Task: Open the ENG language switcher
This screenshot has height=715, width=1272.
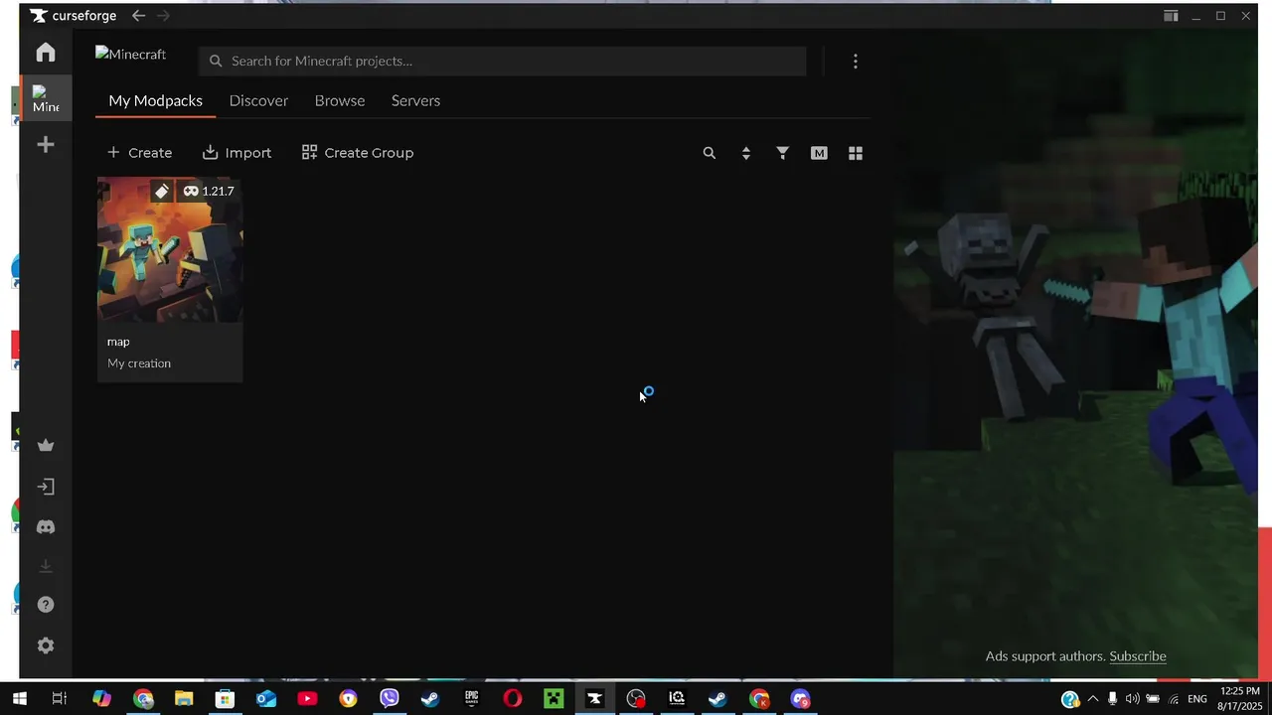Action: click(1197, 699)
